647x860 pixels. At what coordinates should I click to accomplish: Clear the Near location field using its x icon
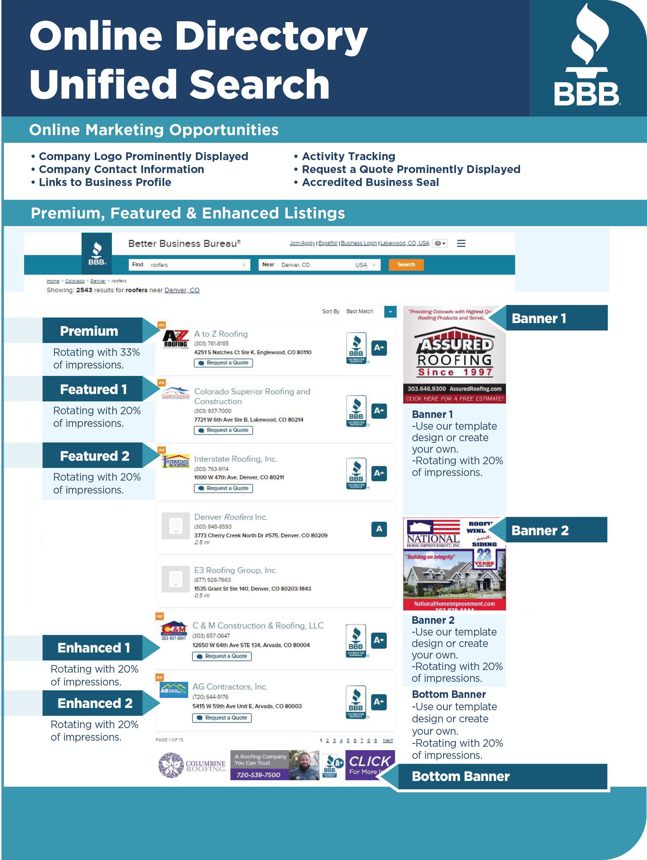(374, 265)
